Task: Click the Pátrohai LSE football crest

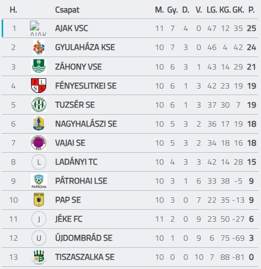Action: 39,181
